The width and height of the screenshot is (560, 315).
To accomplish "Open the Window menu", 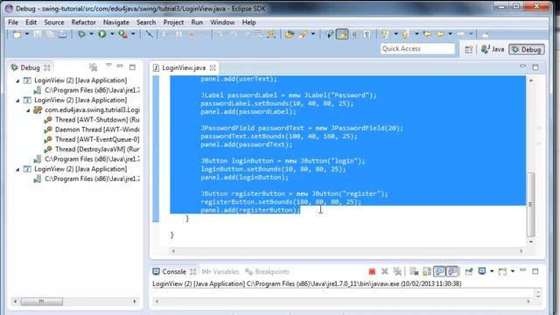I will tap(222, 22).
